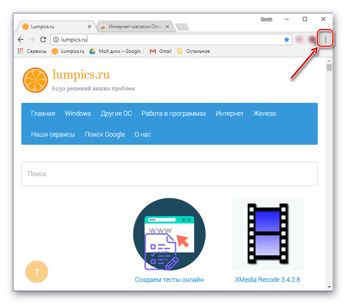Maximize the Chrome window
346x304 pixels.
[305, 19]
